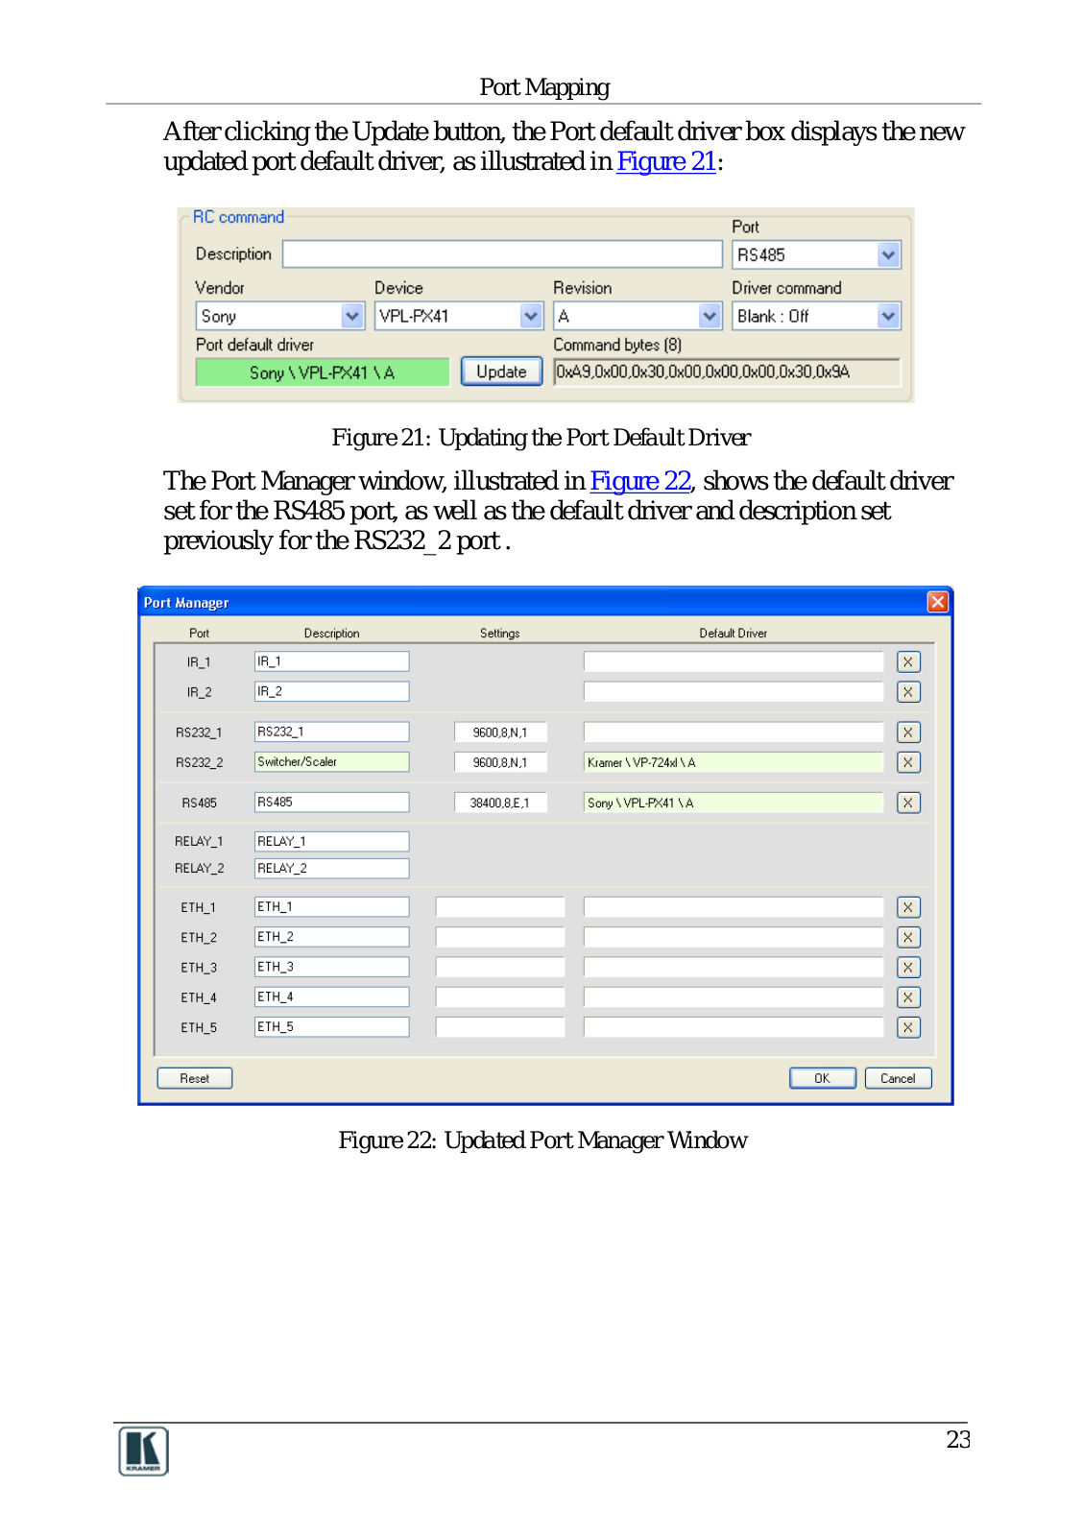Click the RC command Description field
Viewport: 1083px width, 1536px height.
(502, 254)
